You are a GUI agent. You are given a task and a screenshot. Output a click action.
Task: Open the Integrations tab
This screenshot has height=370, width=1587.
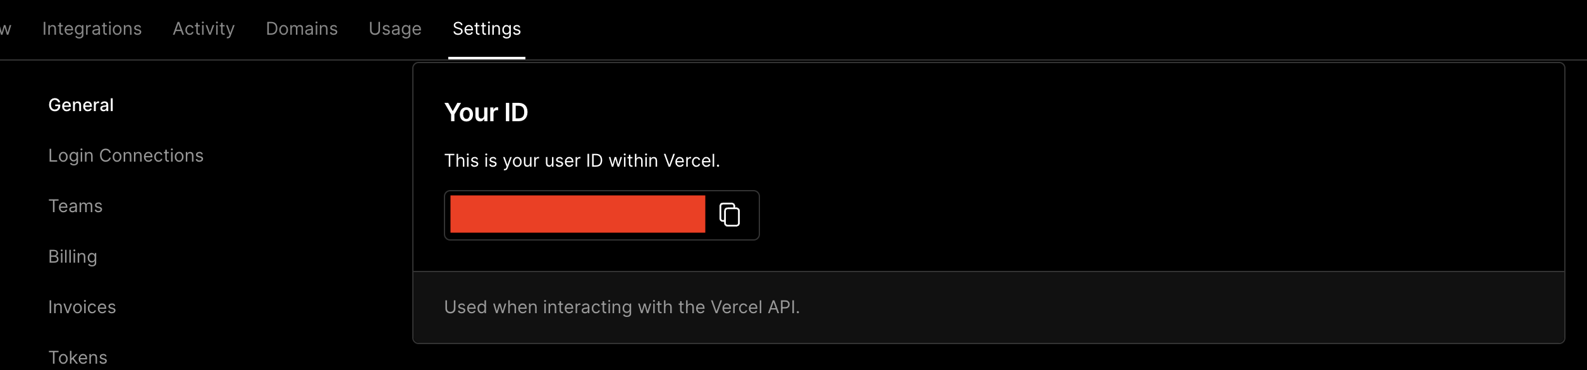(92, 28)
